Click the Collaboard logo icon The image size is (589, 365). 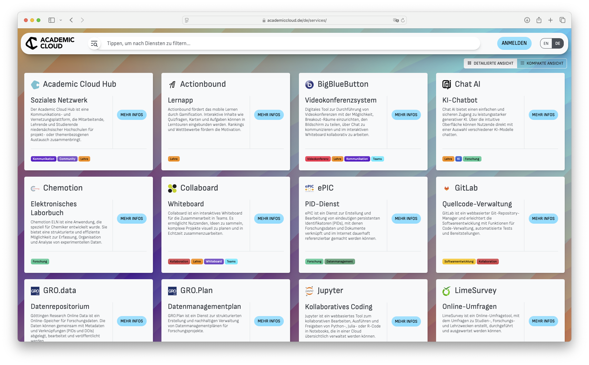tap(172, 188)
